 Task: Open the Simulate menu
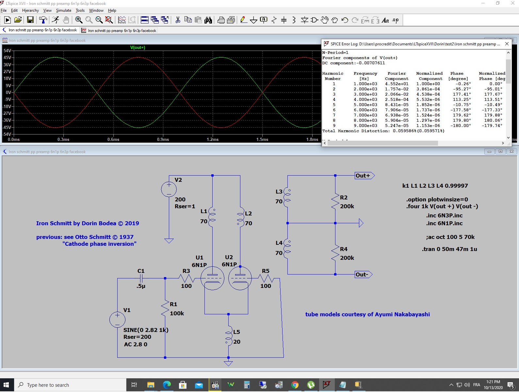click(x=64, y=10)
